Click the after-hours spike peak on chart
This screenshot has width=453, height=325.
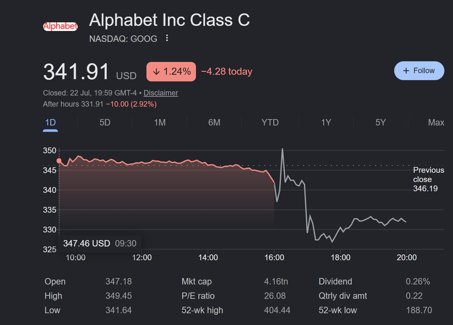(282, 149)
